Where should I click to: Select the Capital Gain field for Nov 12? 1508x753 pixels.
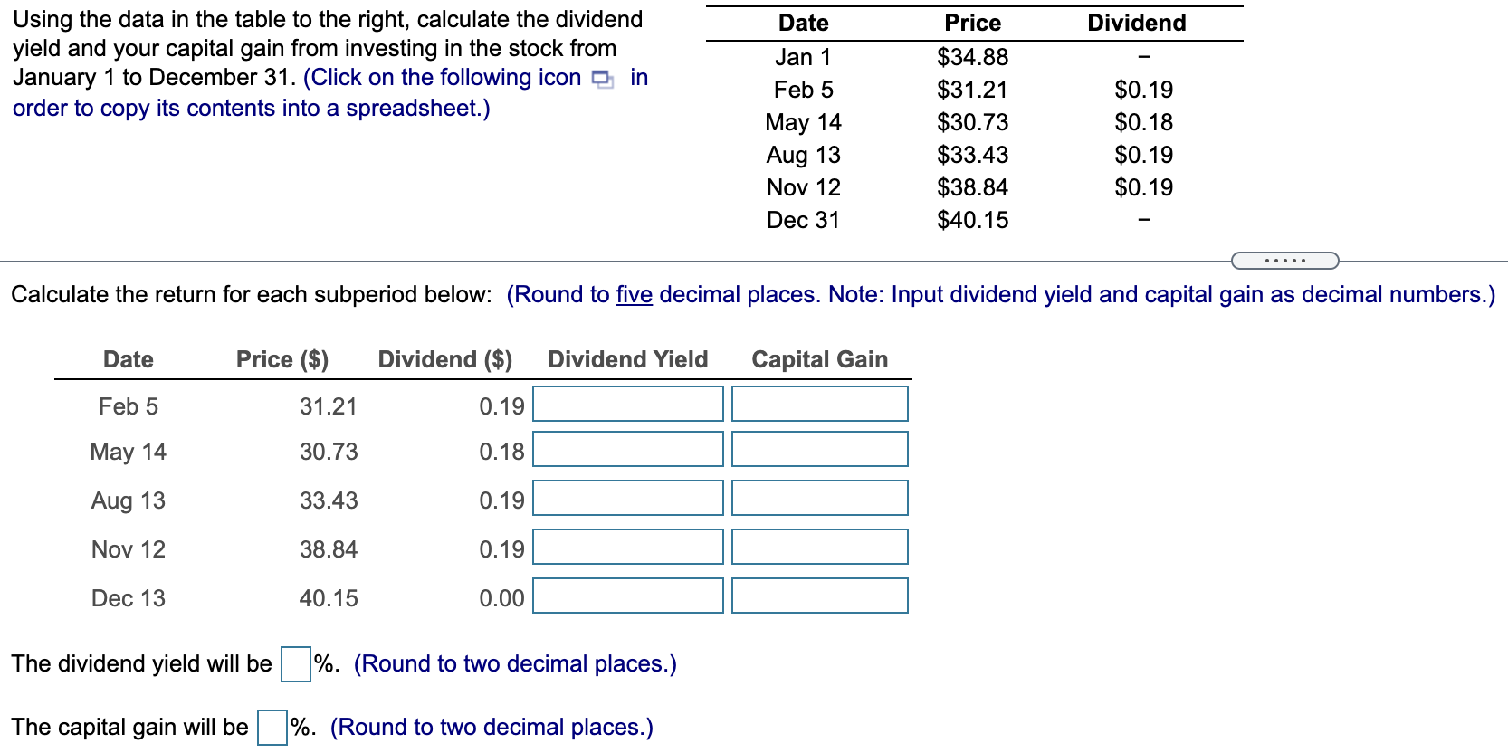click(819, 548)
